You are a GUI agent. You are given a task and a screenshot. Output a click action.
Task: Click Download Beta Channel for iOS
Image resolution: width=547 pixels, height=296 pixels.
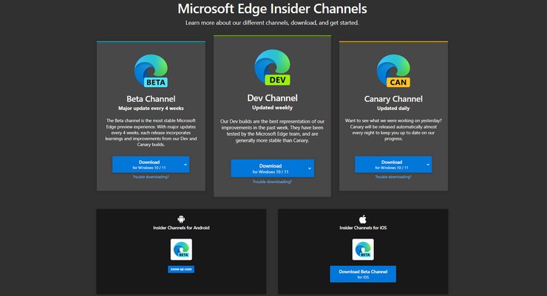coord(363,274)
